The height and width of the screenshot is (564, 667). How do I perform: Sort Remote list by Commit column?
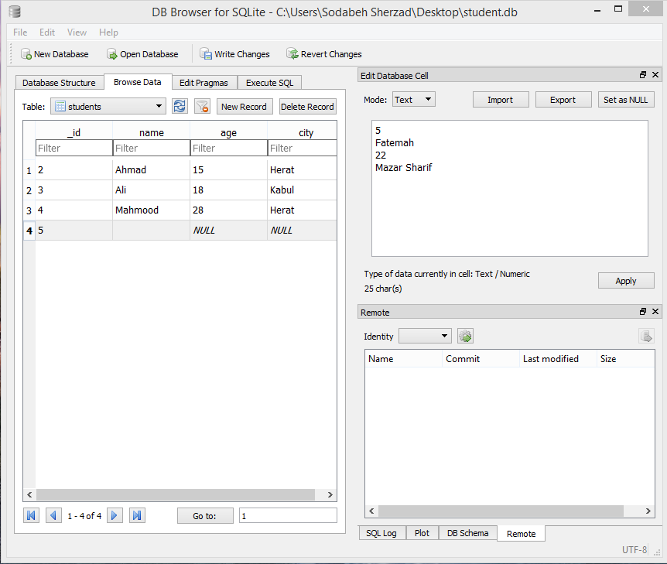pos(481,358)
